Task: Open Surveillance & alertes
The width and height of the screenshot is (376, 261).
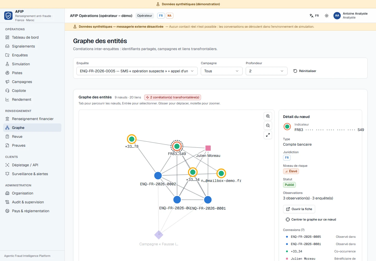Action: [32, 174]
